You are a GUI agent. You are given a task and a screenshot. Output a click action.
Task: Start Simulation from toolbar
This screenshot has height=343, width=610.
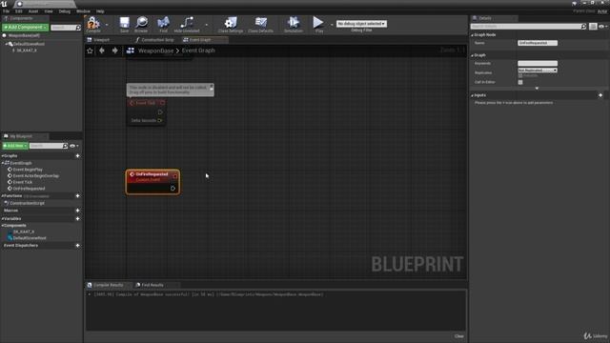(294, 23)
